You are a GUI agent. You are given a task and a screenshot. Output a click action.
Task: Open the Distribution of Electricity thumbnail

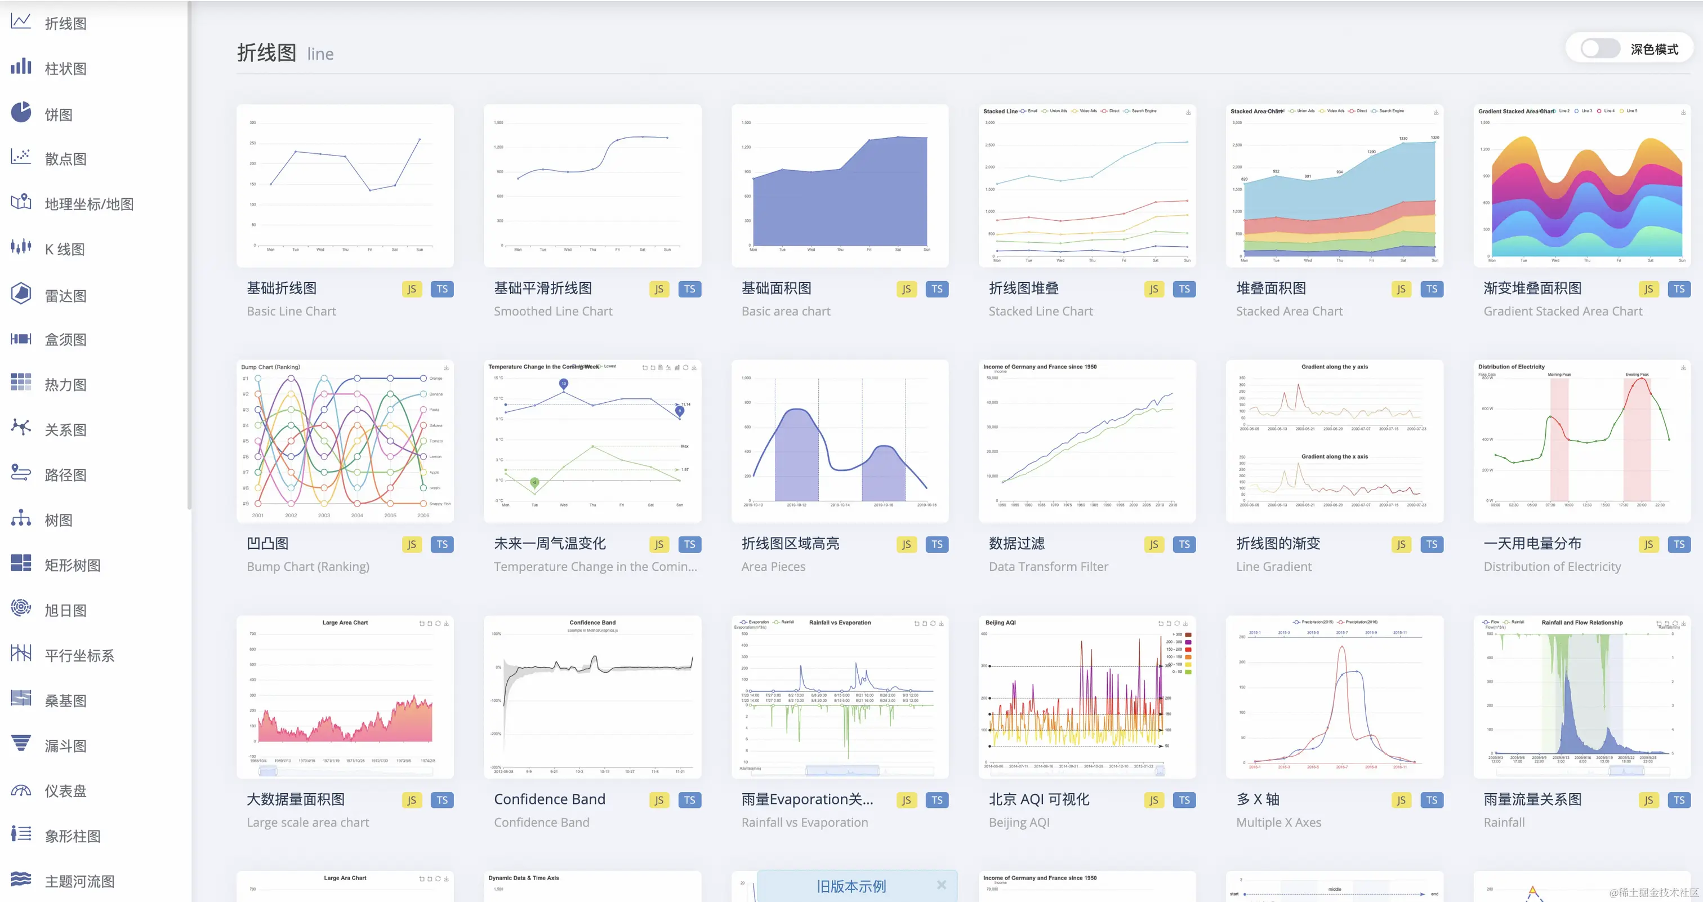tap(1582, 441)
